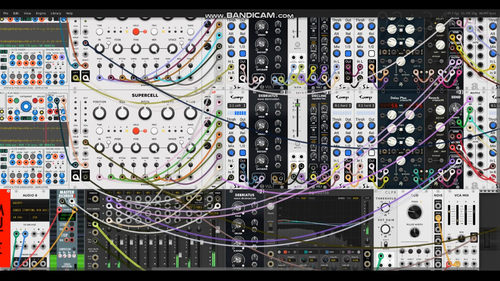Click the SIZE knob on the lower Supercell
500x281 pixels.
point(122,113)
